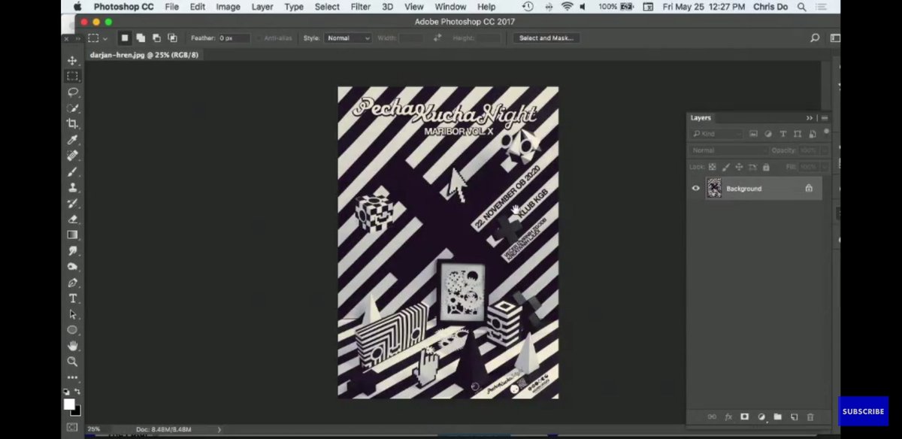Select the Crop tool
902x439 pixels.
(72, 124)
